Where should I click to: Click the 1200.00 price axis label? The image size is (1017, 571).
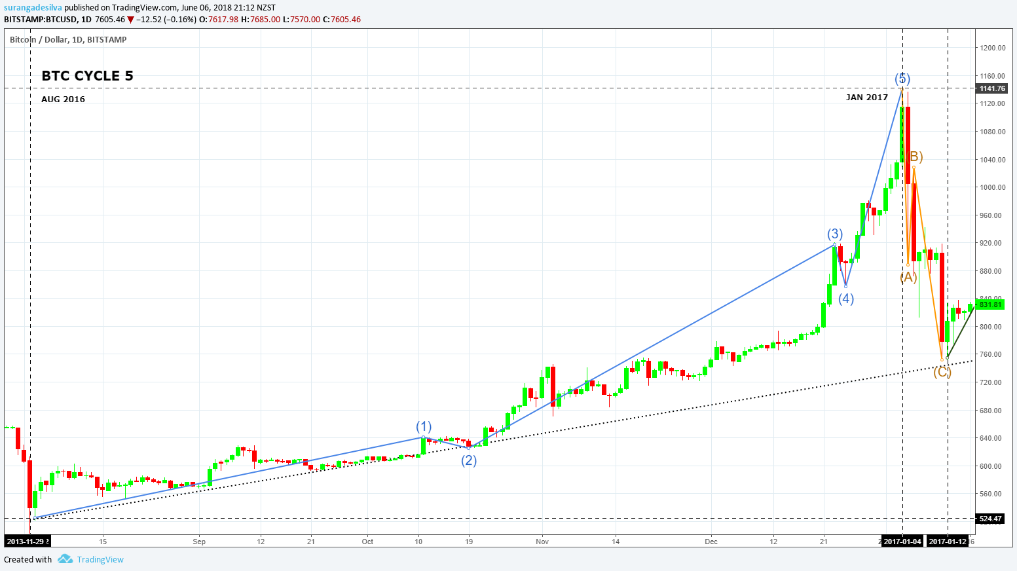[x=993, y=48]
